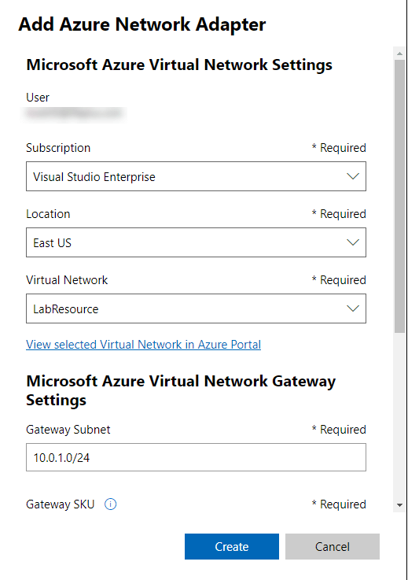Click the Virtual Network field label
The width and height of the screenshot is (408, 580).
[67, 280]
